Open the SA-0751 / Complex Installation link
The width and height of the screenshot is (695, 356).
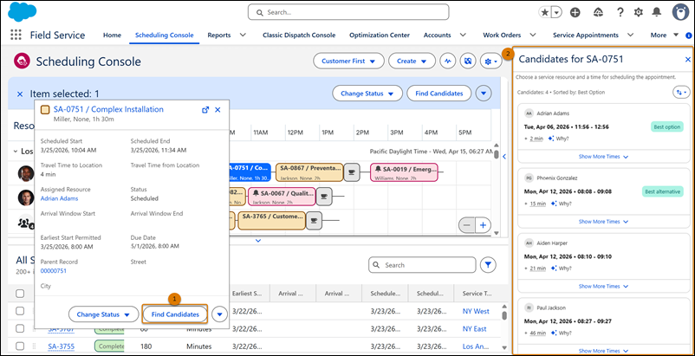(108, 109)
